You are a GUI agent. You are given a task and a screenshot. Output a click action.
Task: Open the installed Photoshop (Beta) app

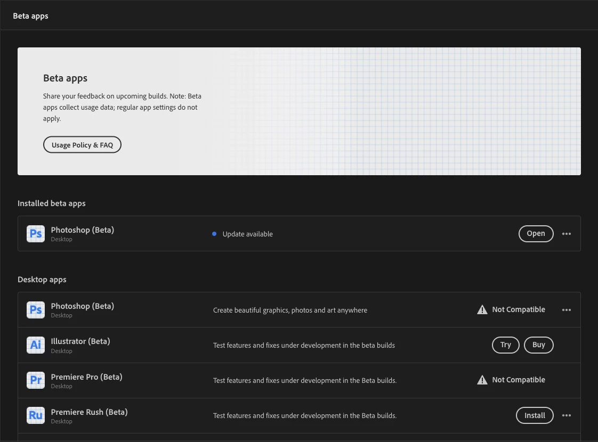tap(536, 234)
